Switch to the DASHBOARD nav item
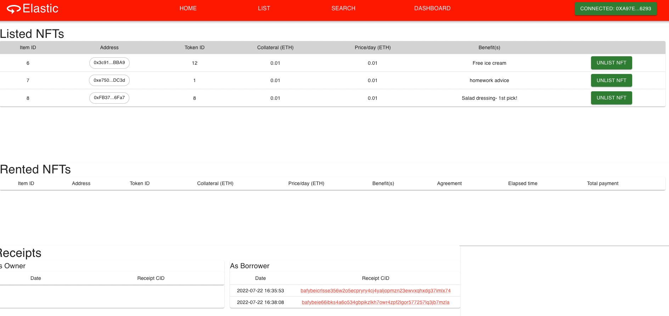The image size is (669, 316). [x=432, y=8]
